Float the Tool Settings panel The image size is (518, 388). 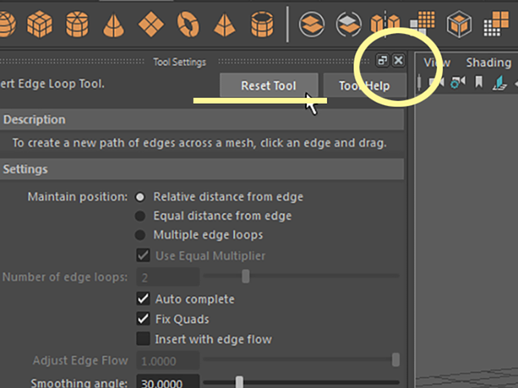point(383,61)
